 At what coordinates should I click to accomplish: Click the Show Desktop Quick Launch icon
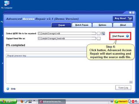[30, 101]
